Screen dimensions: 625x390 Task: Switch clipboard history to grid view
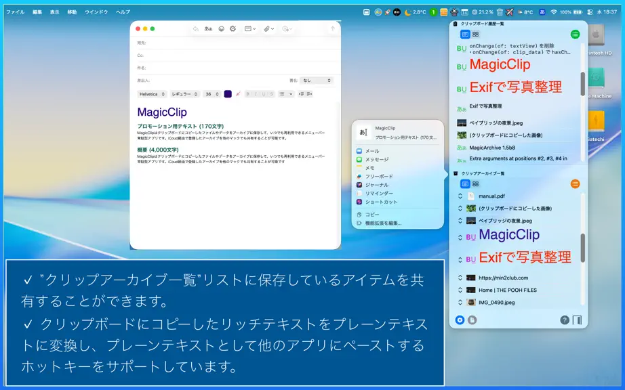coord(475,35)
